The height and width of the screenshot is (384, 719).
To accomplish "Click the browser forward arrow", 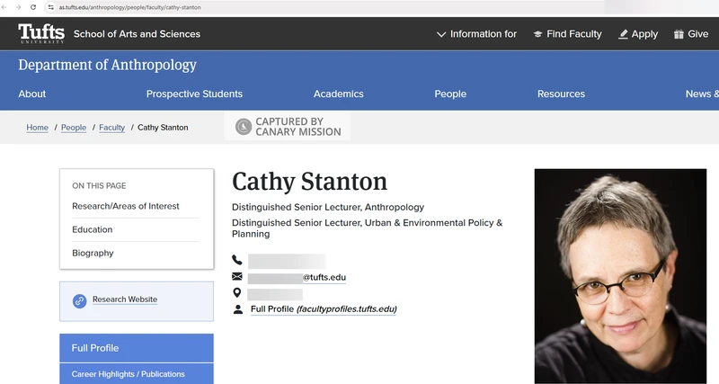I will (x=18, y=7).
